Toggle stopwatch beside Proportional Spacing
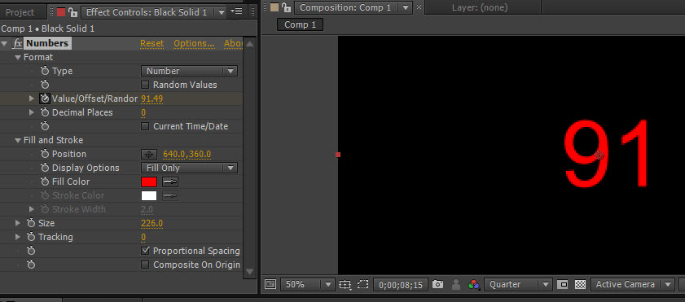Screen dimensions: 685x302 pos(31,251)
